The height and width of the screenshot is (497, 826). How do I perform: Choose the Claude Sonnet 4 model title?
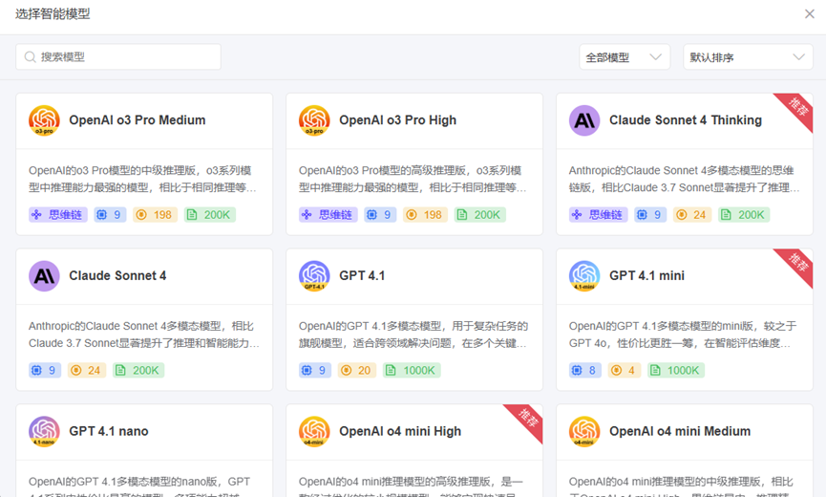tap(117, 275)
